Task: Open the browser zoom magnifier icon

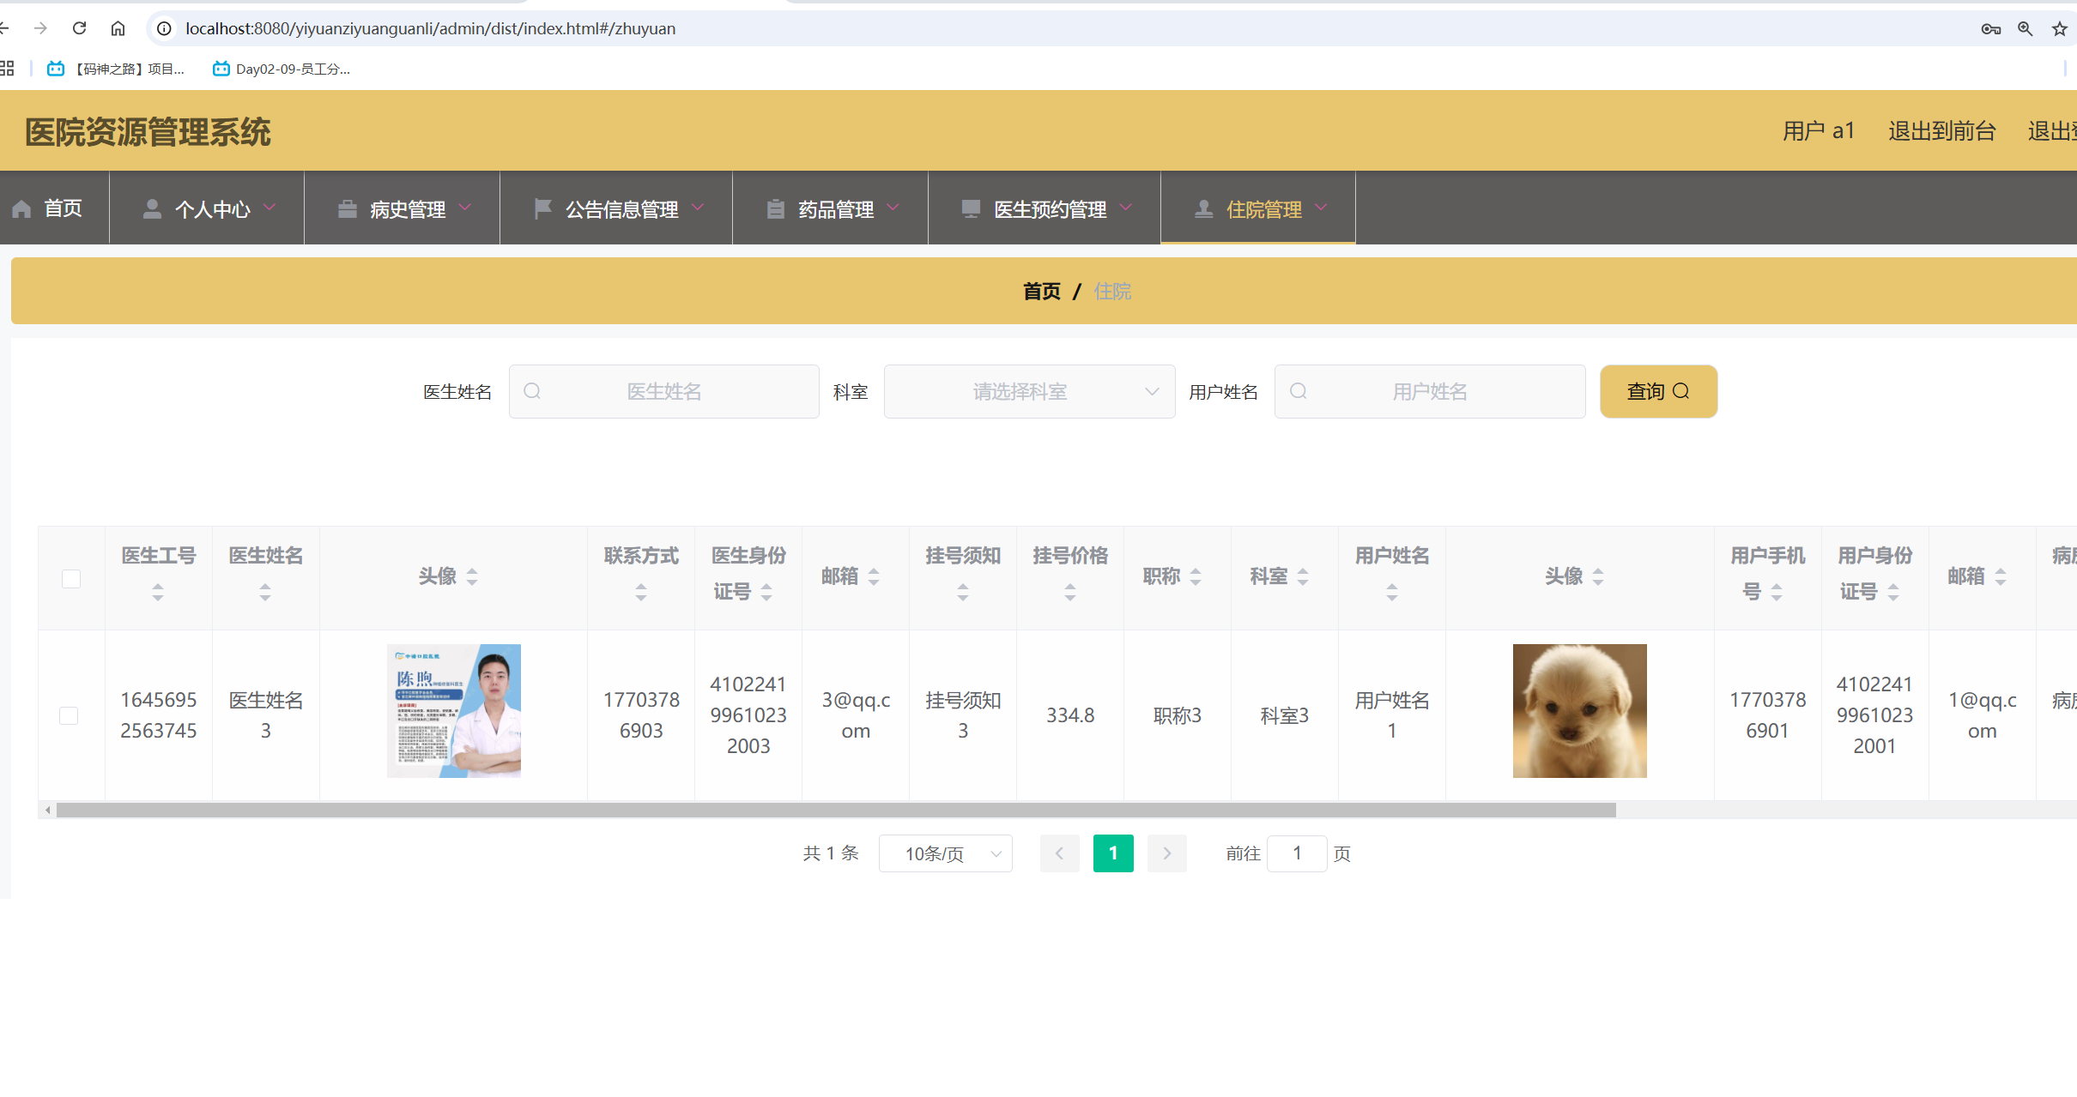Action: [x=2025, y=28]
